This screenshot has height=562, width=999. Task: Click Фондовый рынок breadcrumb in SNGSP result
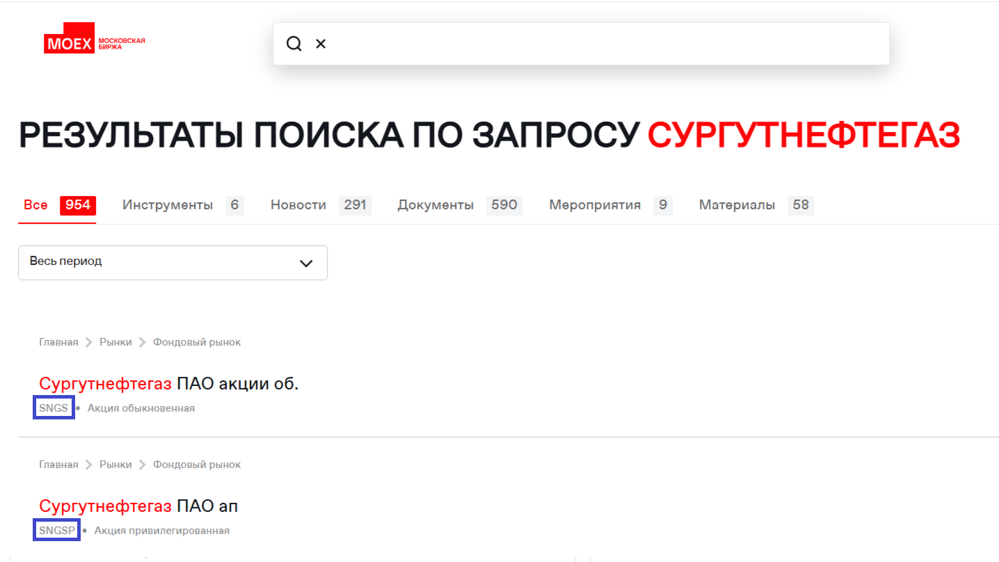[197, 465]
